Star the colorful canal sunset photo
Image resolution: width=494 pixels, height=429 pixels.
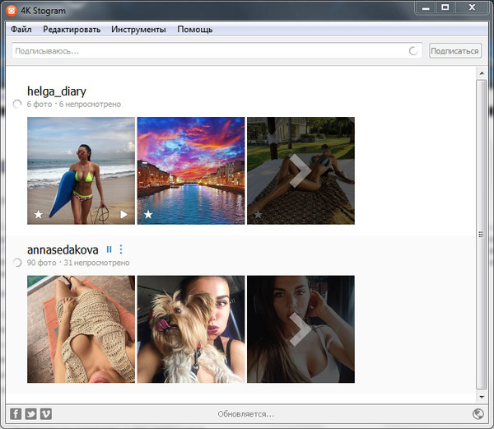[x=148, y=215]
